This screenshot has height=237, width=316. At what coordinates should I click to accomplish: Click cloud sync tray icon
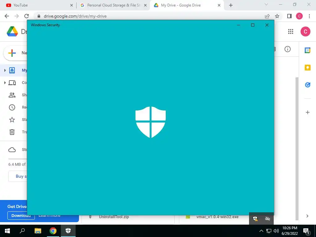(268, 218)
